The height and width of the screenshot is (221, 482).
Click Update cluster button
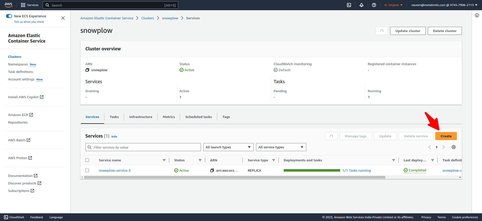(x=408, y=31)
